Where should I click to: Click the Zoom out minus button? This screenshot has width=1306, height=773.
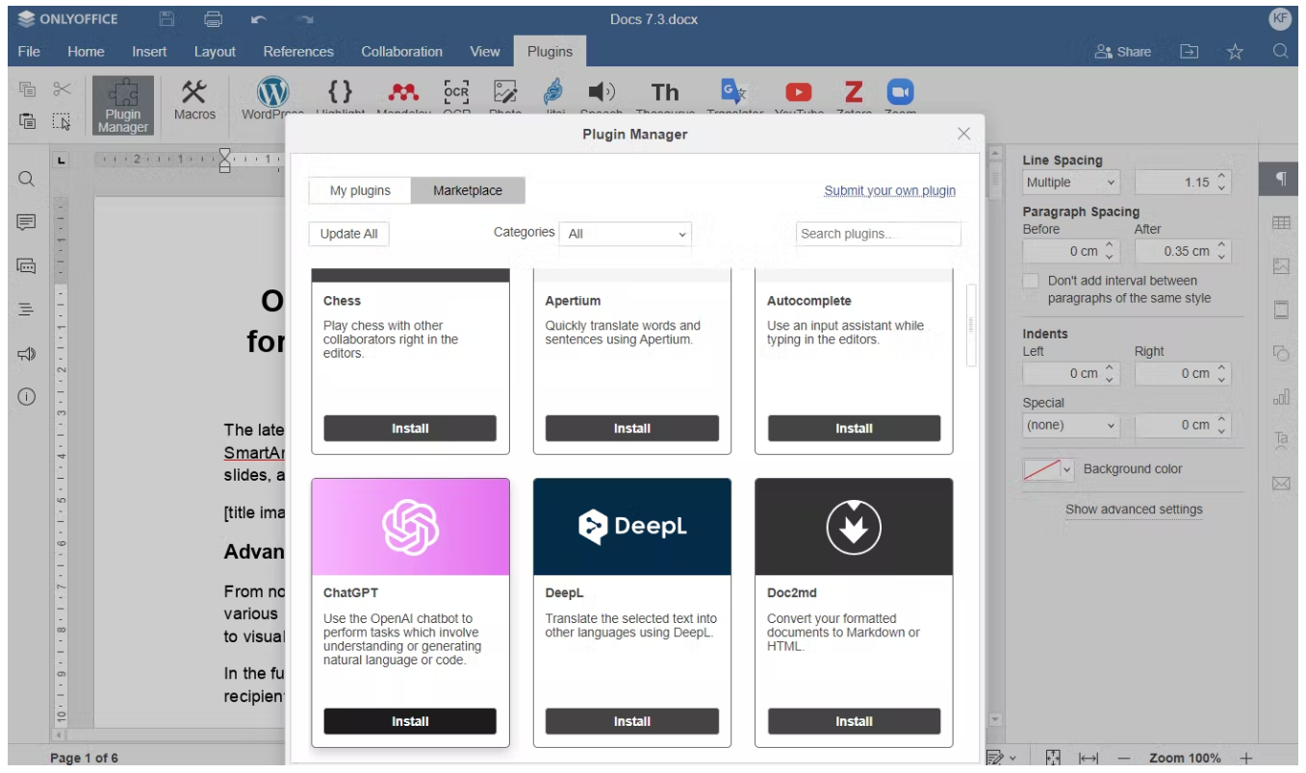point(1123,758)
